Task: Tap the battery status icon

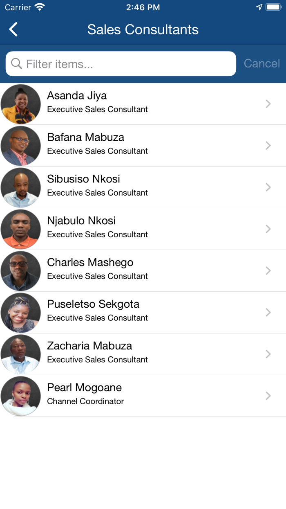Action: click(x=273, y=7)
